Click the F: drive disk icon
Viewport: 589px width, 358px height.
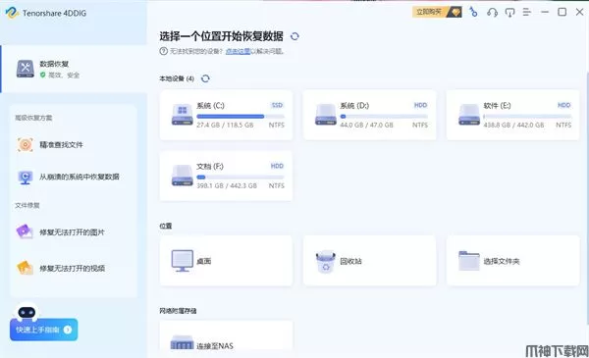[x=183, y=176]
